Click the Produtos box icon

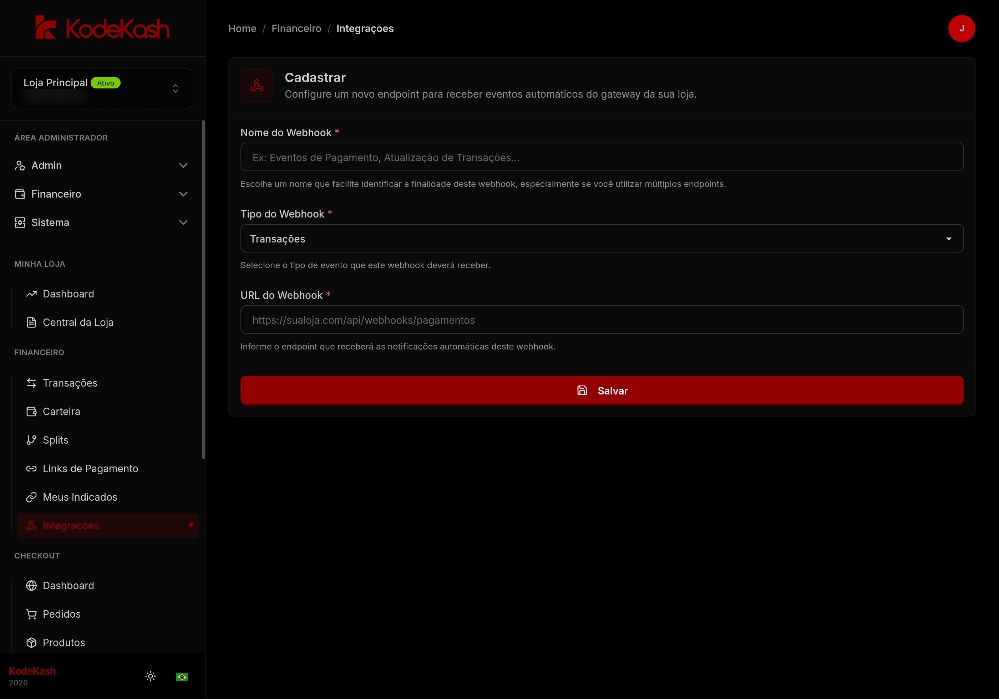[31, 642]
